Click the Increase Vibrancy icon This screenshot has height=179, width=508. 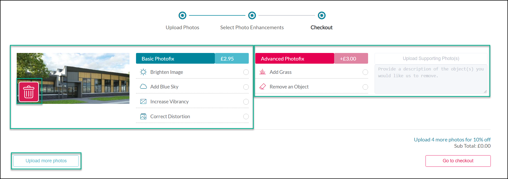pos(143,102)
